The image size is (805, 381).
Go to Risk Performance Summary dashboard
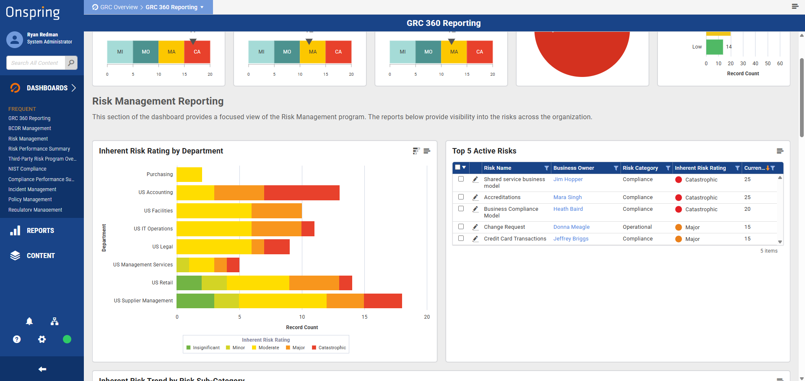[39, 149]
